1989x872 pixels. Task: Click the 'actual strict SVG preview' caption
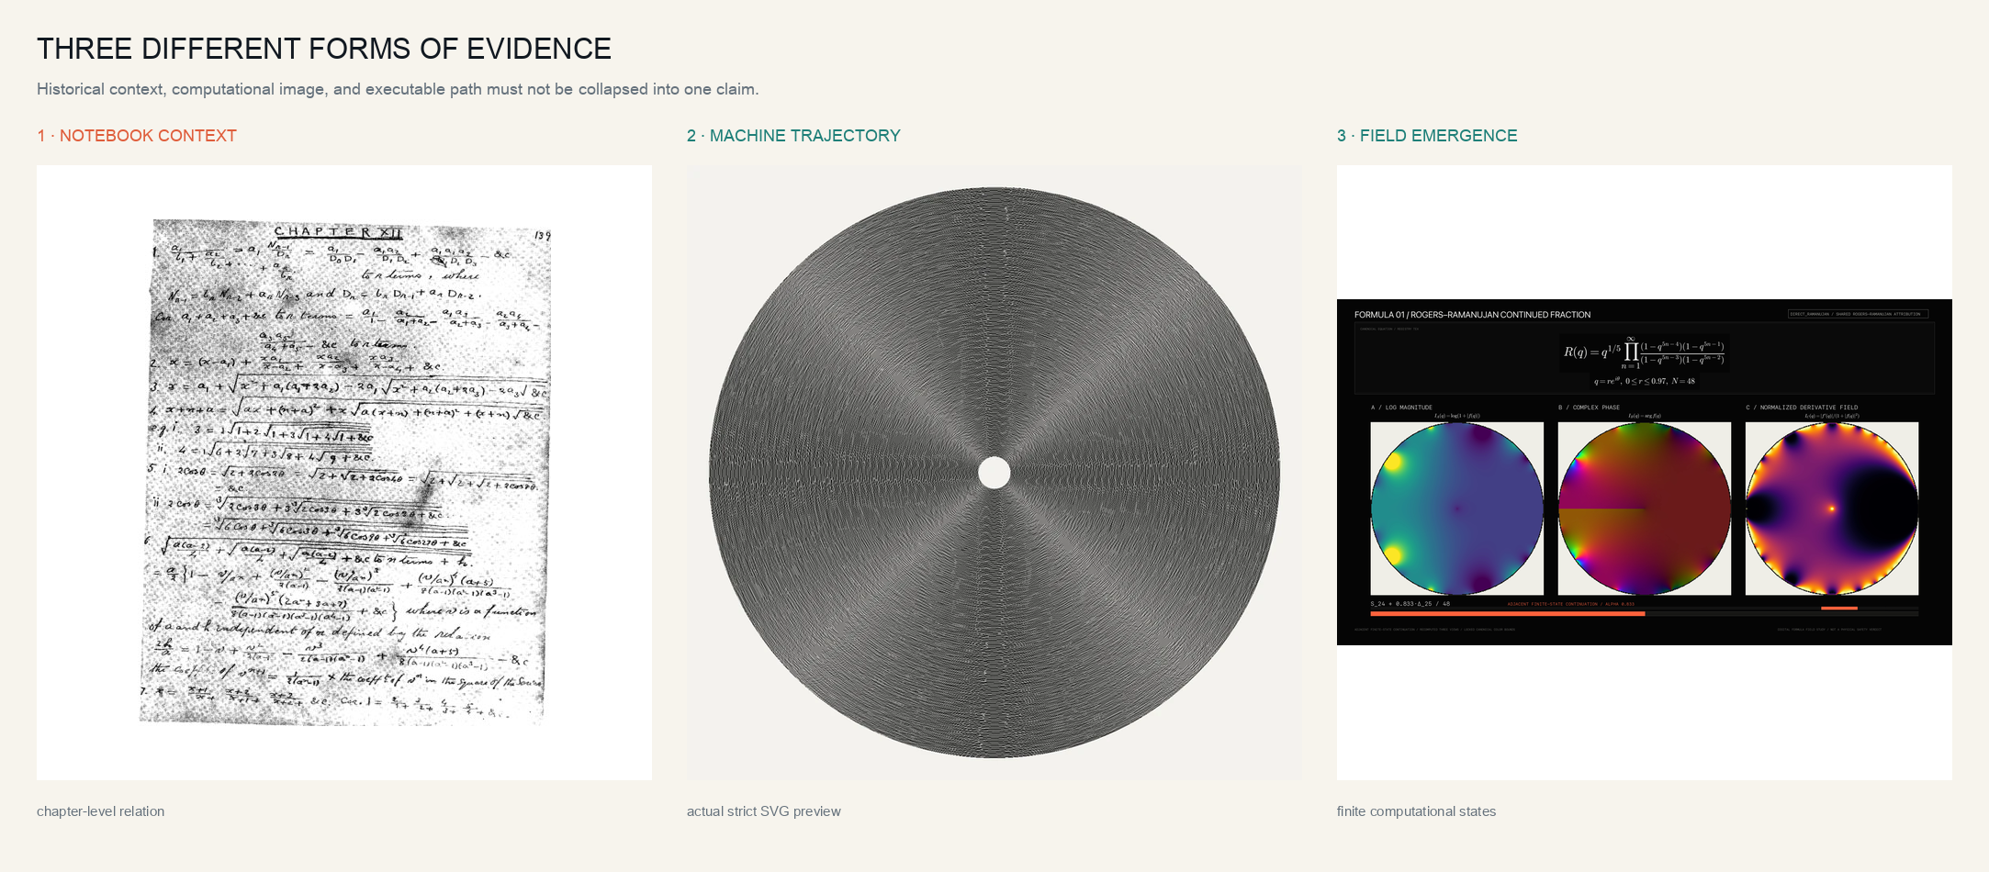click(x=764, y=811)
